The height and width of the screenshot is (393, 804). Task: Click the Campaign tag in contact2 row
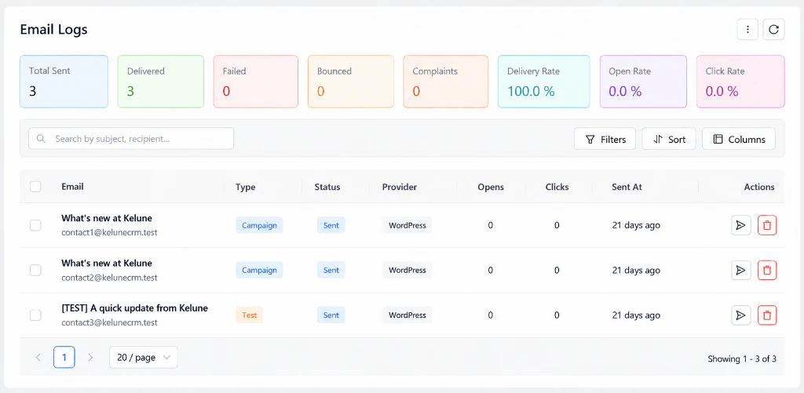tap(259, 270)
